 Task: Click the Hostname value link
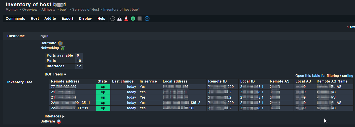(x=45, y=36)
